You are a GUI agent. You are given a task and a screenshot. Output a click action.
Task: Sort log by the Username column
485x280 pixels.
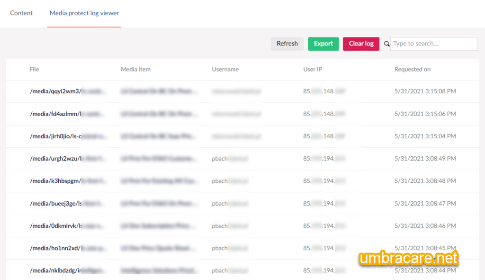click(225, 69)
